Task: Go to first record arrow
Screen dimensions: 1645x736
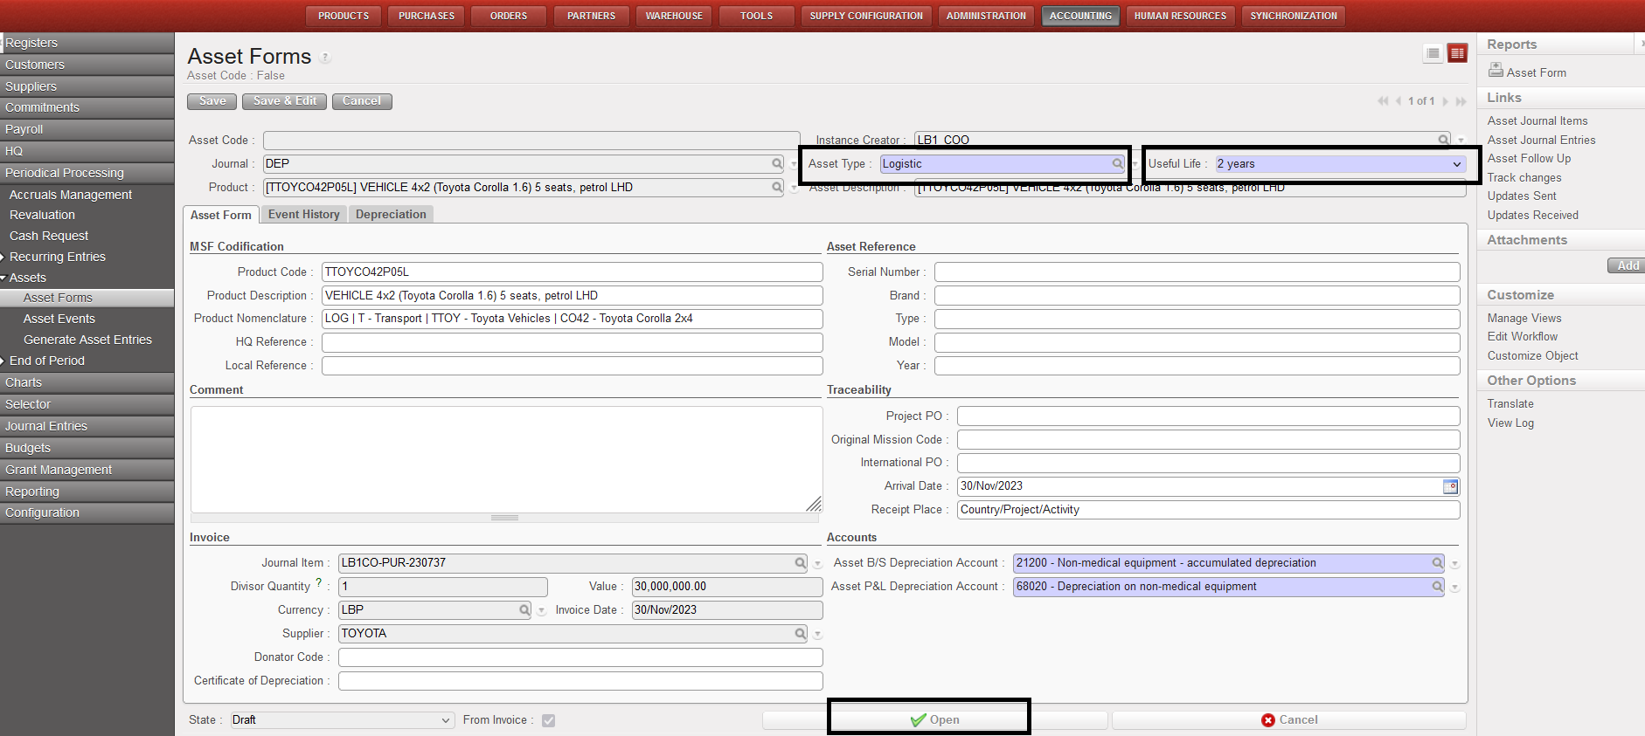Action: (1383, 101)
